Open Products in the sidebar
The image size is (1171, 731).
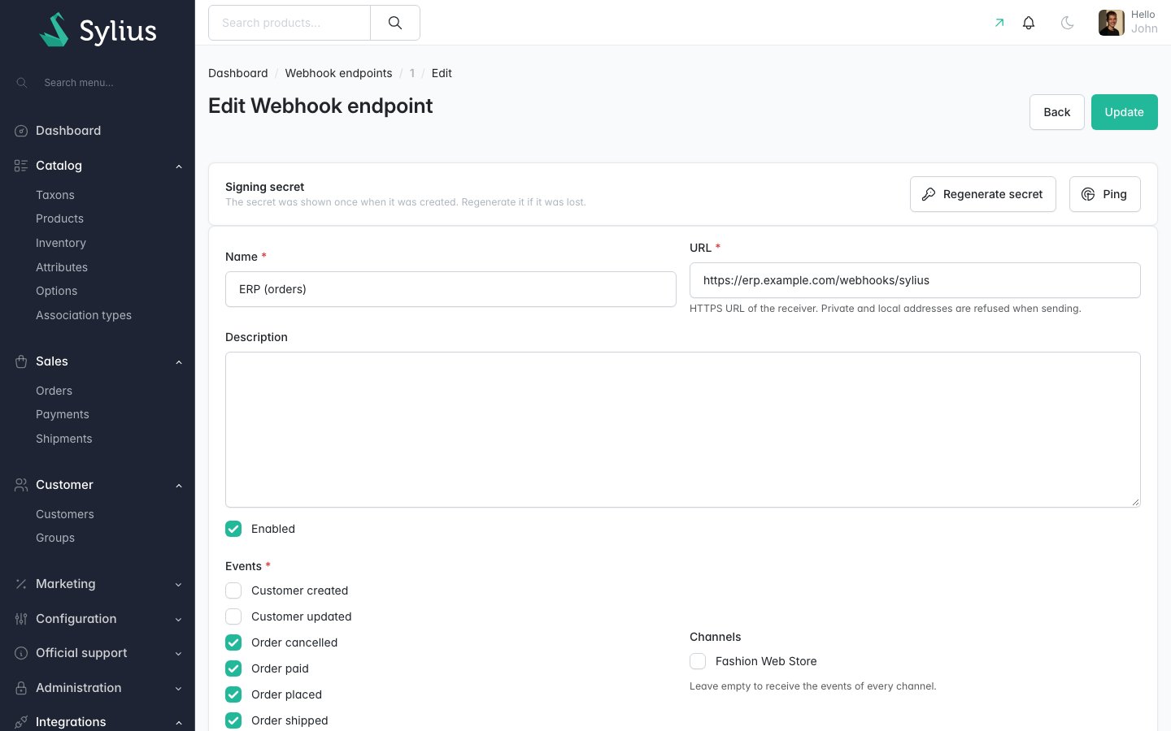[x=59, y=218]
